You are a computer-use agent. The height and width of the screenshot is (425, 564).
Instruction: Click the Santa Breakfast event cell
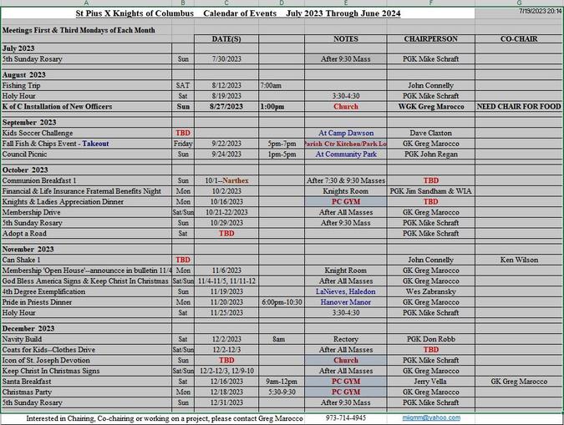click(86, 381)
